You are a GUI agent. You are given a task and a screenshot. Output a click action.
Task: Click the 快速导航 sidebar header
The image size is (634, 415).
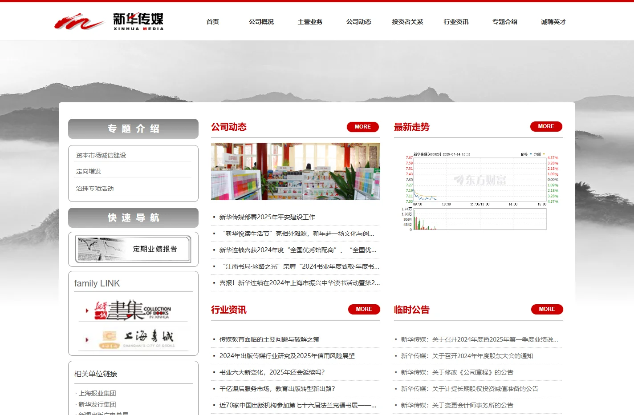pos(133,218)
